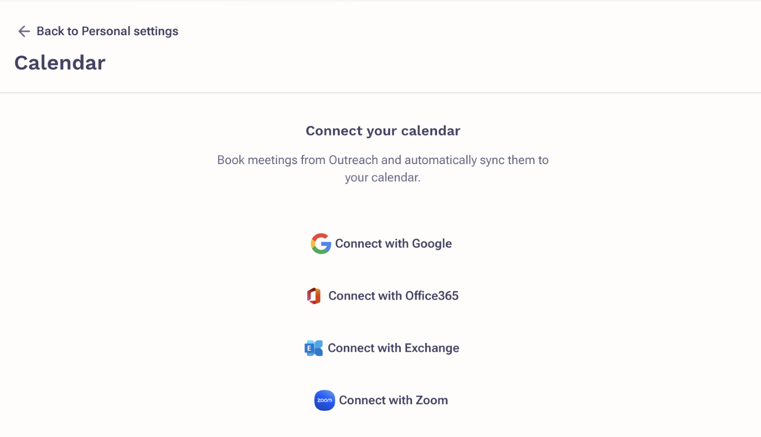Click the 'your calendar.' second description line
This screenshot has height=437, width=761.
tap(383, 177)
